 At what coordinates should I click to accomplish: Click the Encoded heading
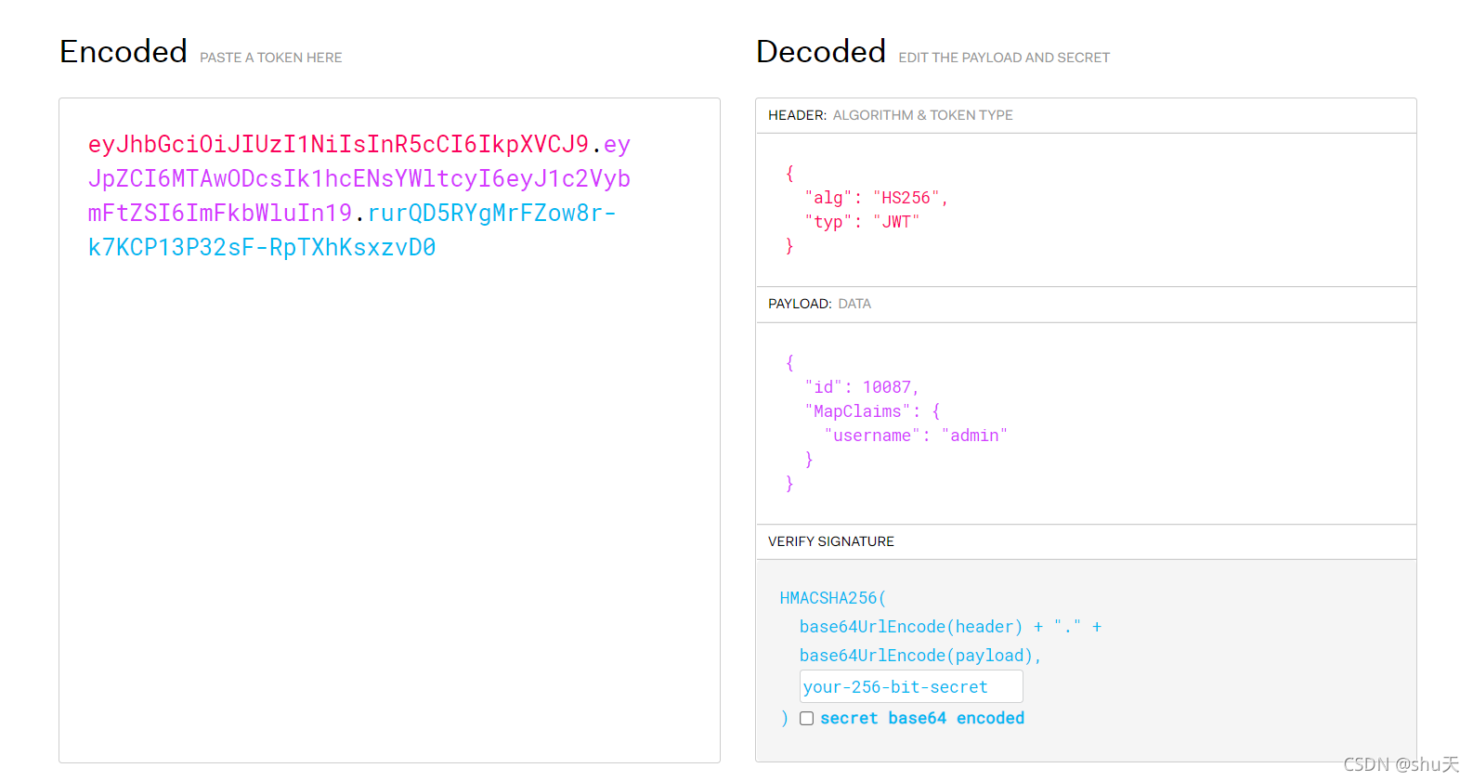coord(124,51)
